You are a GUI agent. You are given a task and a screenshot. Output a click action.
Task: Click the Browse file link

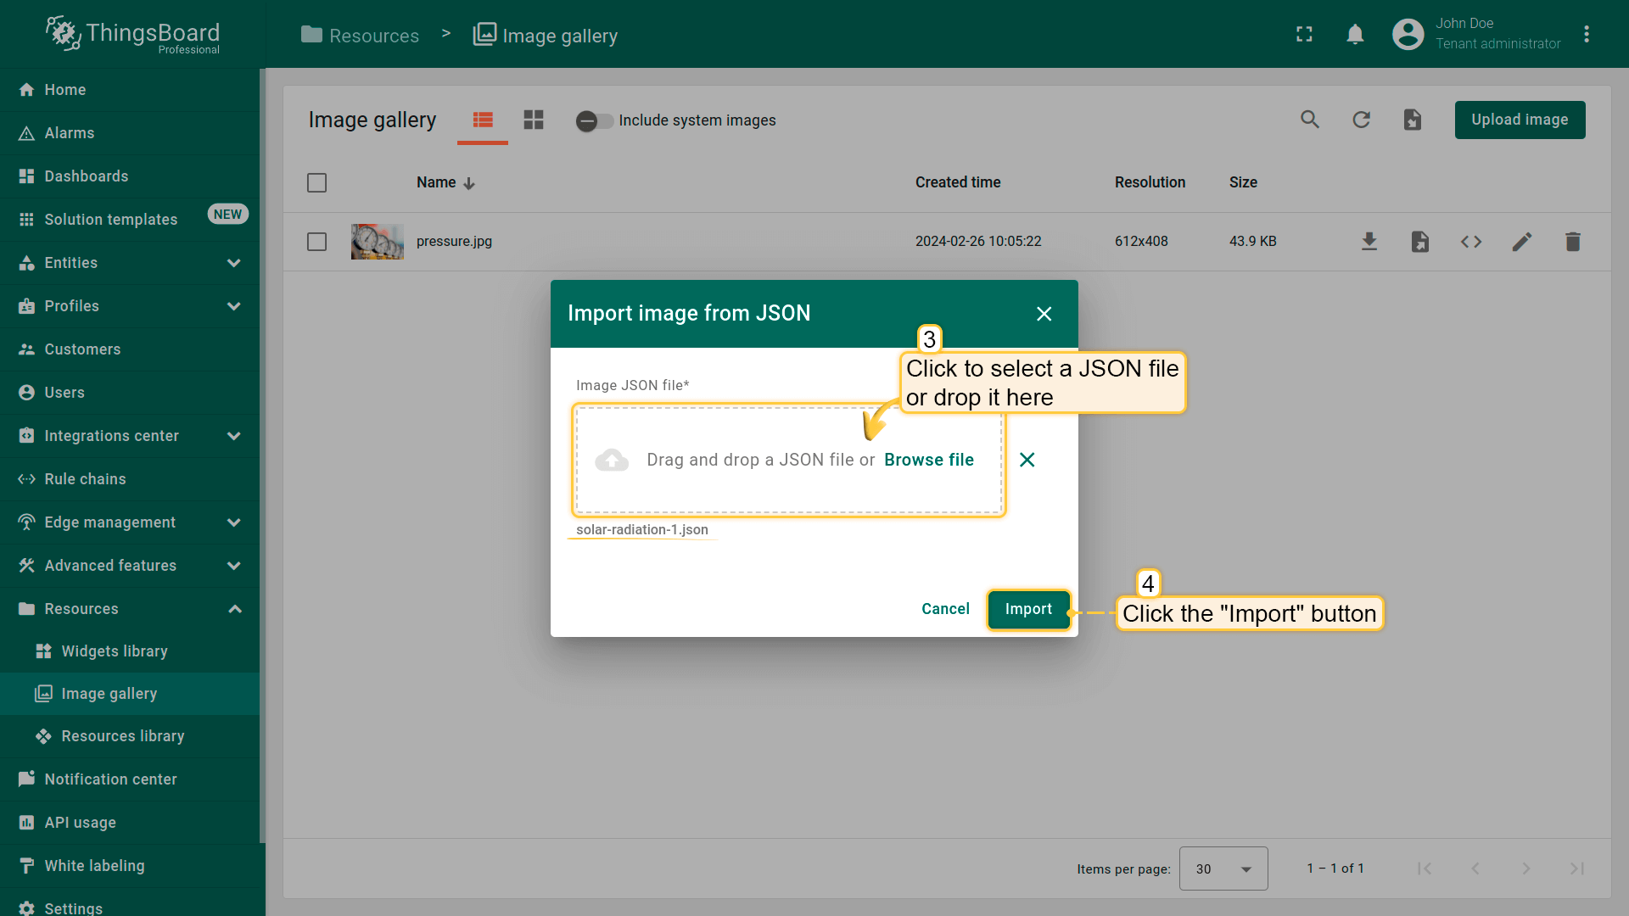[928, 460]
